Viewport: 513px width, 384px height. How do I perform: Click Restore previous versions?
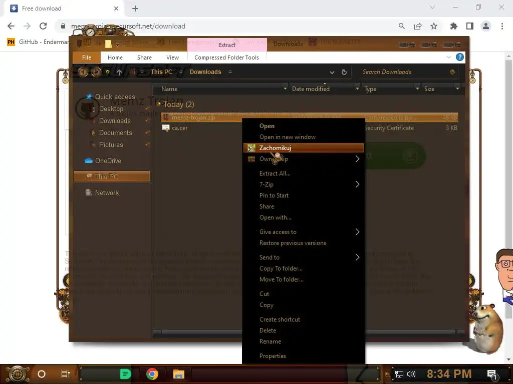293,243
